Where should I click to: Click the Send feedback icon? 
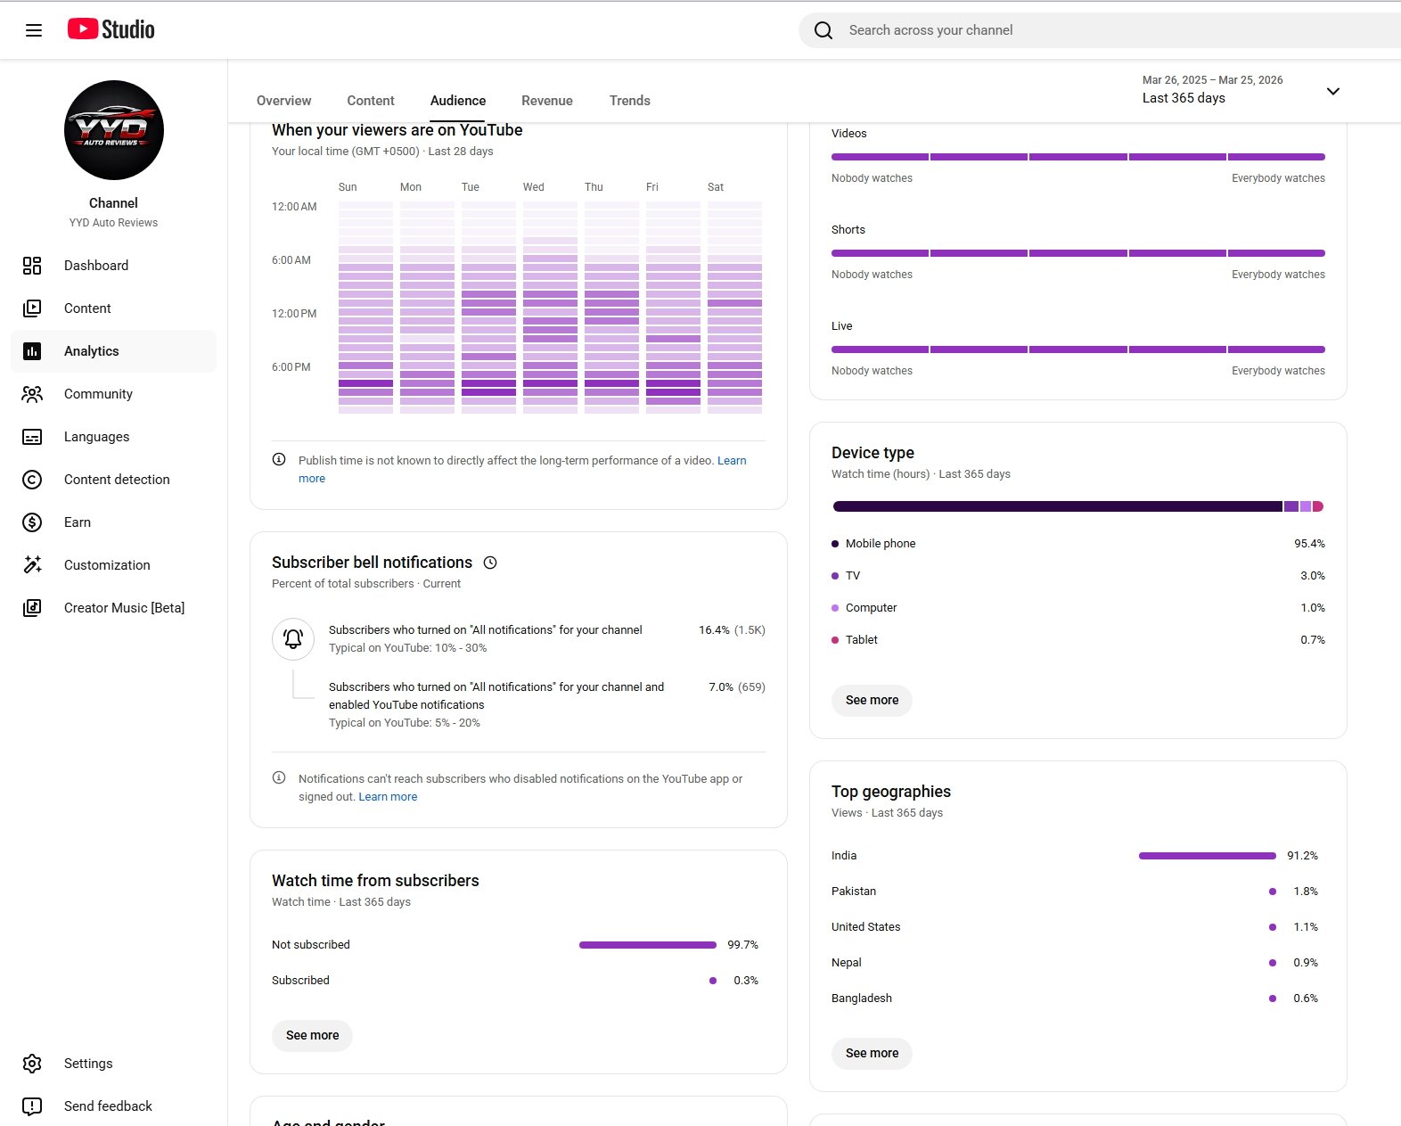coord(32,1106)
